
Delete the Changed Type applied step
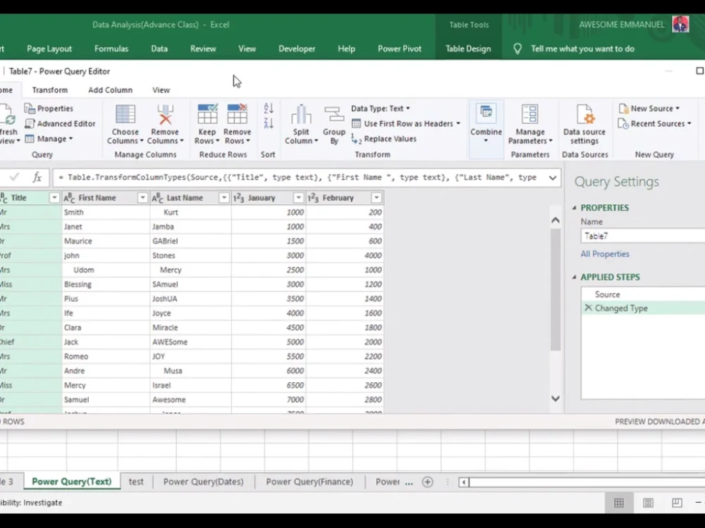pos(588,308)
